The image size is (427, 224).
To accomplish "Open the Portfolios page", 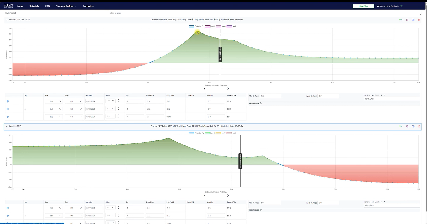I will [88, 6].
